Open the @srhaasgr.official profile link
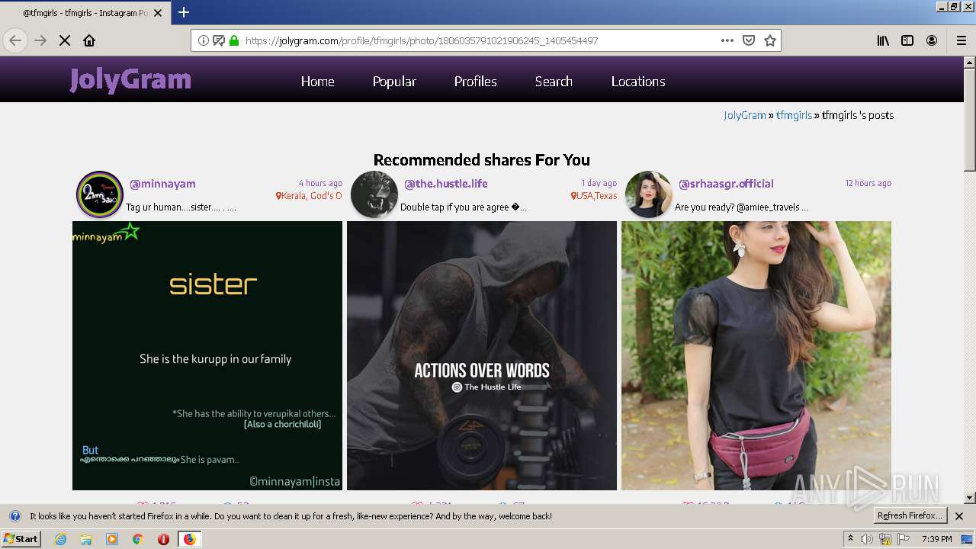976x549 pixels. pos(726,184)
